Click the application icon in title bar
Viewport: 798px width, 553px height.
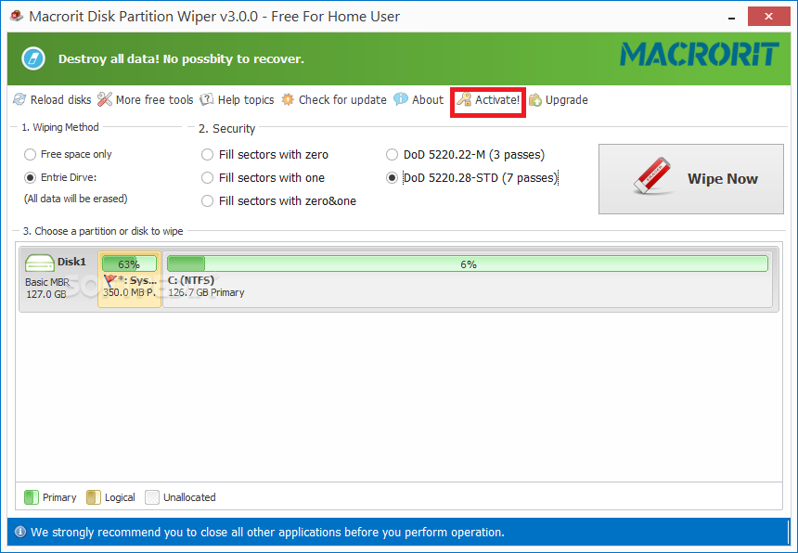(16, 16)
